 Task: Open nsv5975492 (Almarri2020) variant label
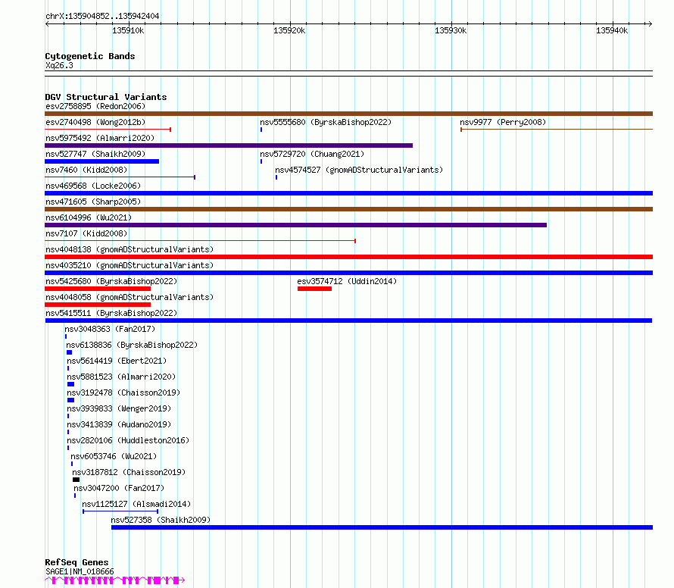tap(100, 138)
